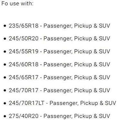Click bullet beside 245/70R17 non-LT entry
This screenshot has width=117, height=120.
coord(5,90)
